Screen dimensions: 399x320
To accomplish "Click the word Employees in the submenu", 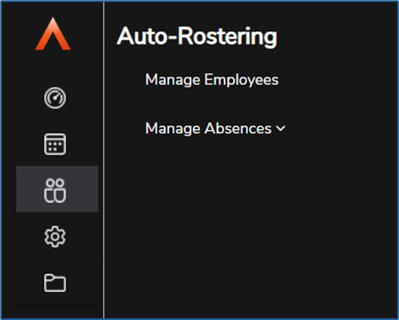I will click(x=241, y=80).
